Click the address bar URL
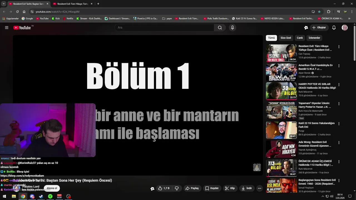Screen dimensions: 356x200 pos(58,12)
